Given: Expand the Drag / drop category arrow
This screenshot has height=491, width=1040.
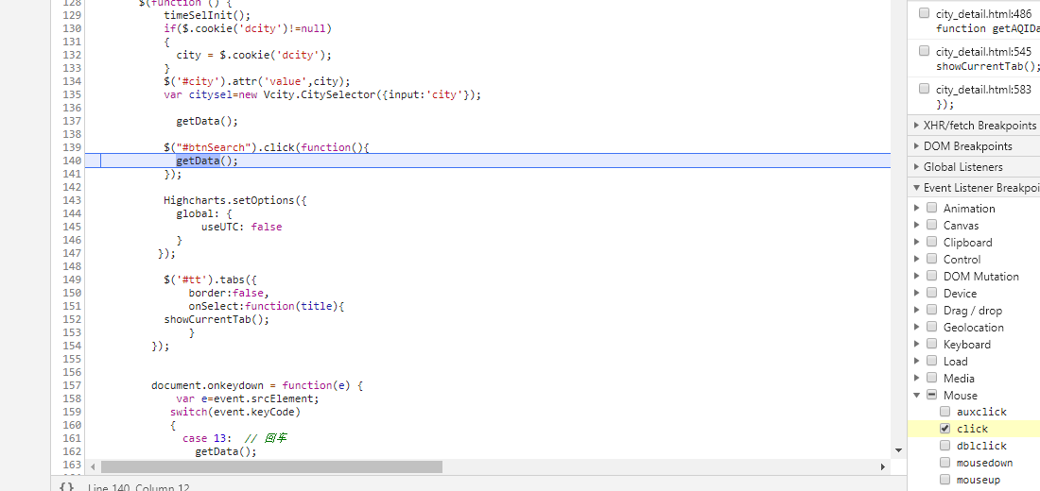Looking at the screenshot, I should pyautogui.click(x=917, y=310).
